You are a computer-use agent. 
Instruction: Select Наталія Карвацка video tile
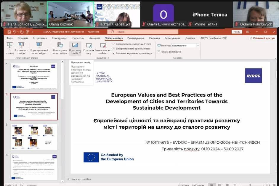[x=117, y=15]
